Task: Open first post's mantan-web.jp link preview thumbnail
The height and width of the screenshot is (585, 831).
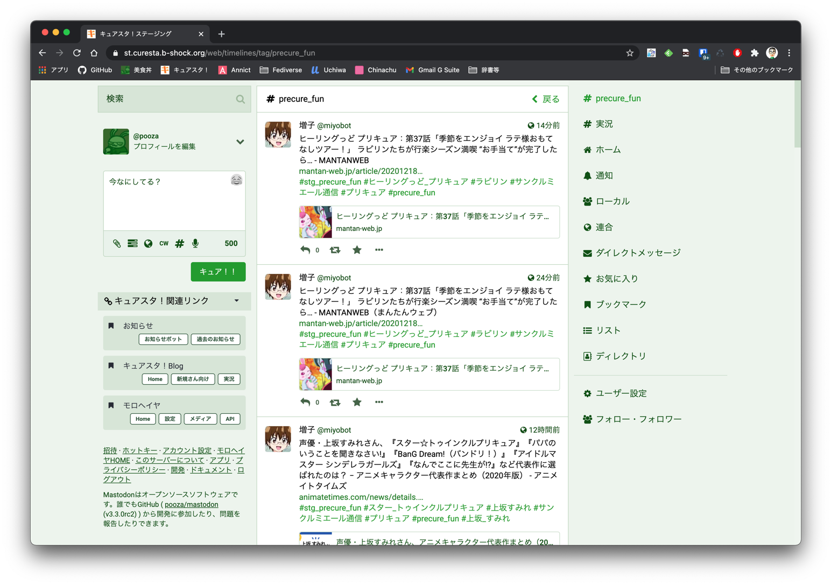Action: click(x=316, y=222)
